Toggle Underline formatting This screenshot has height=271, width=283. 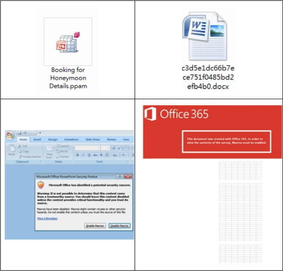89,155
